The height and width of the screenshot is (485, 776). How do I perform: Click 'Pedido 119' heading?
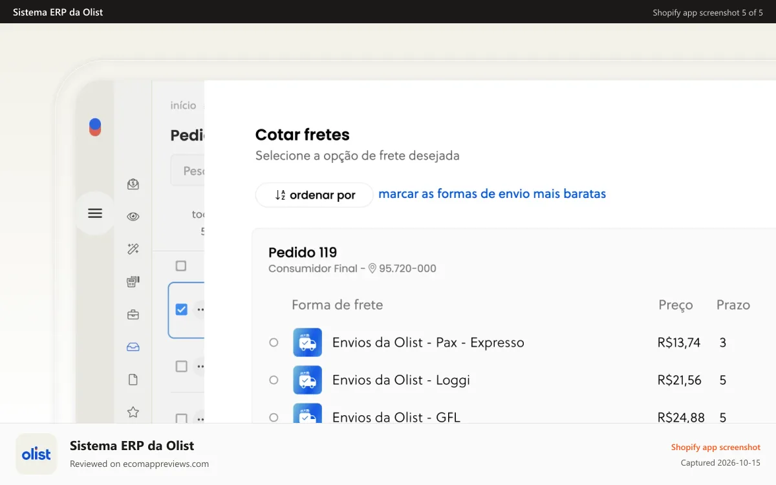tap(303, 252)
